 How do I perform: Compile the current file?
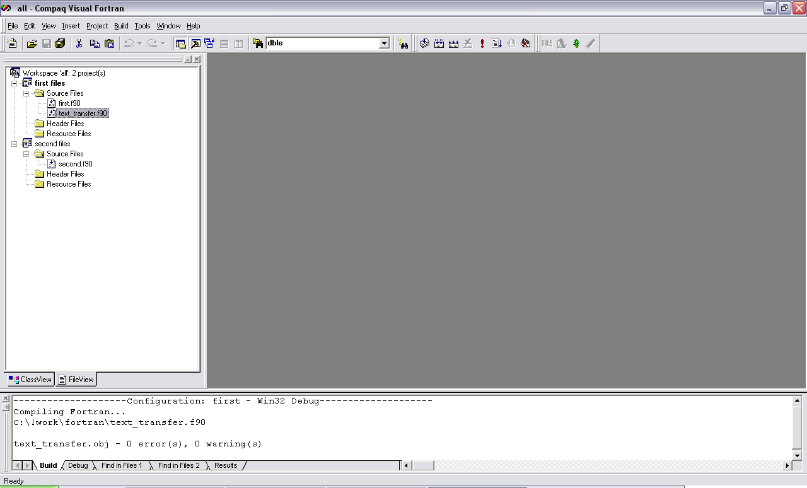pos(424,44)
